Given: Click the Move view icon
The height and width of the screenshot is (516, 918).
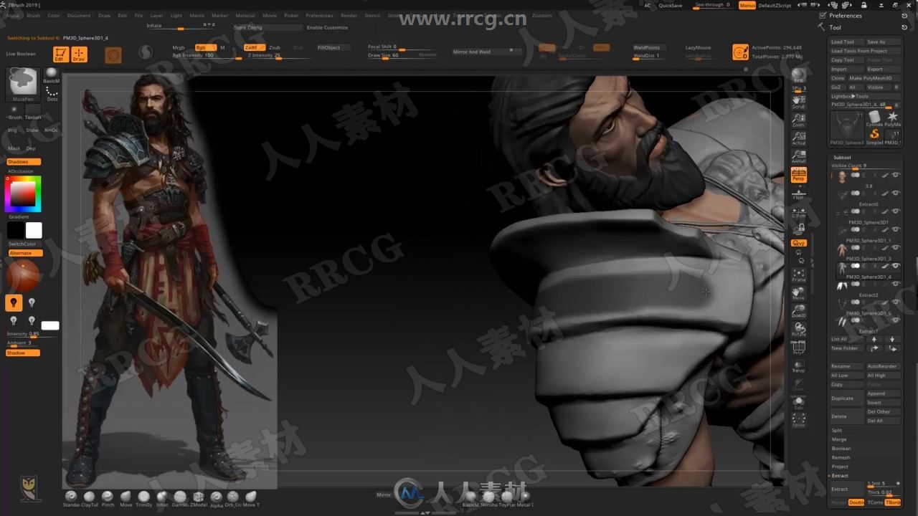Looking at the screenshot, I should 798,293.
